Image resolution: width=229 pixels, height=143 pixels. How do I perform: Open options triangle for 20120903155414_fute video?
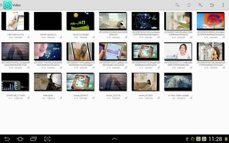[x=126, y=37]
